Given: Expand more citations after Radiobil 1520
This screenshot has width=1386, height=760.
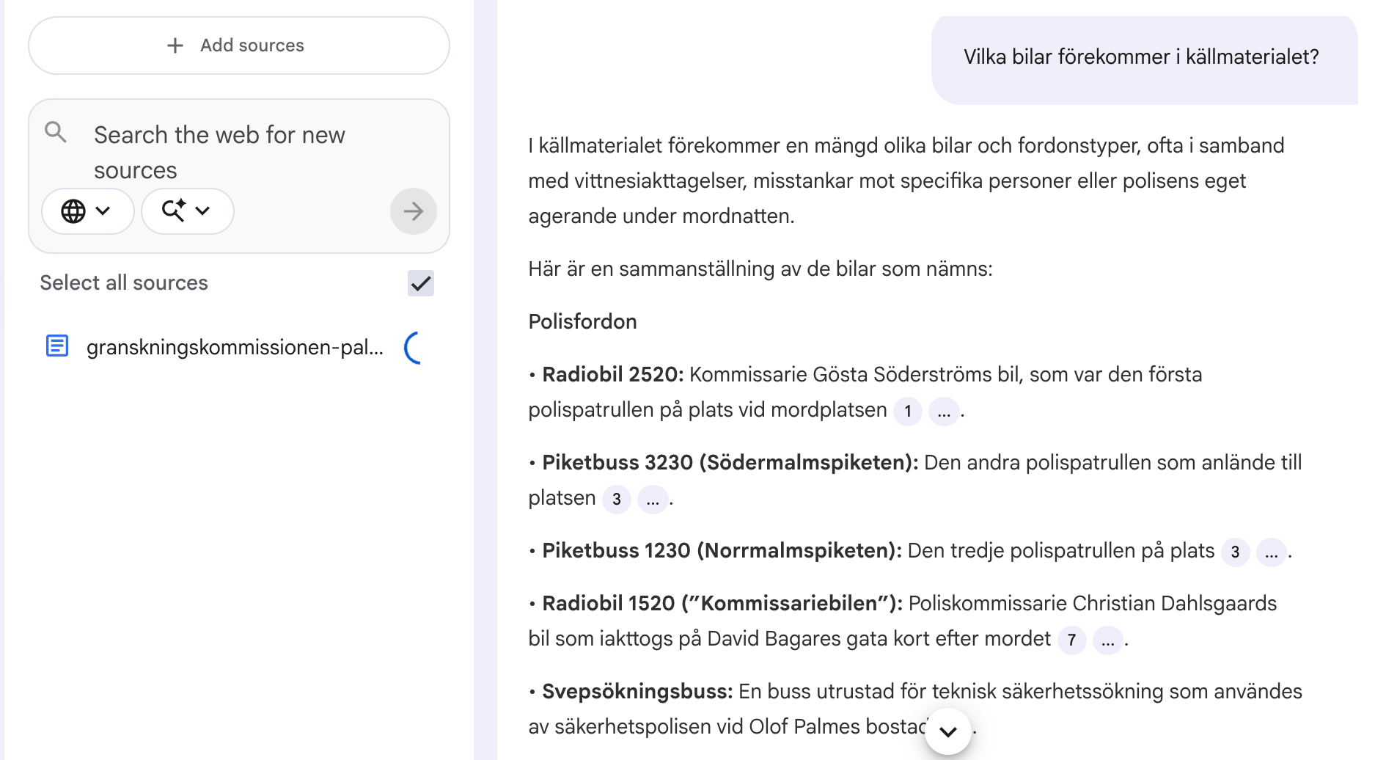Looking at the screenshot, I should point(1107,640).
